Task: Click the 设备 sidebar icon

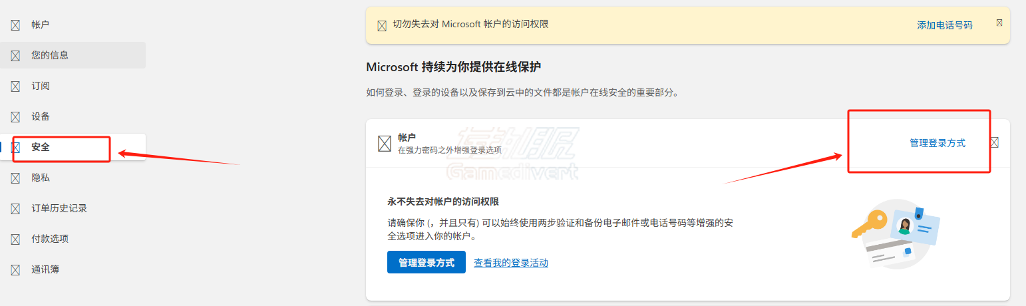Action: click(x=15, y=117)
